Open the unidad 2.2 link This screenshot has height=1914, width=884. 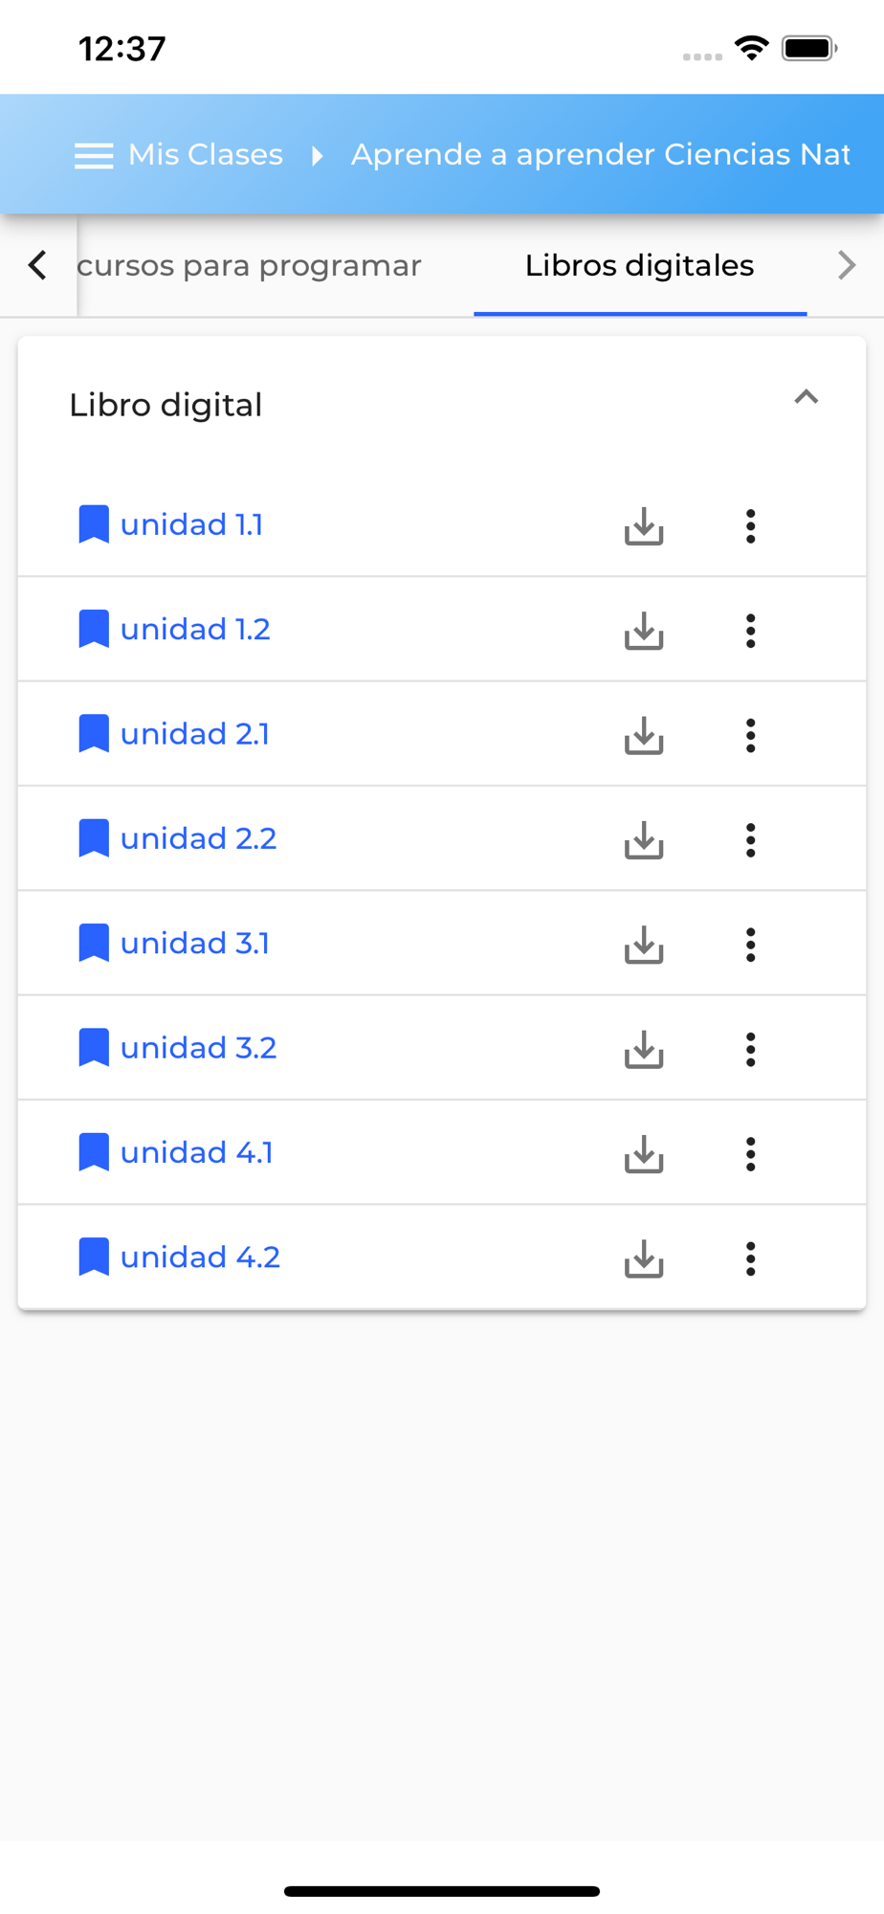coord(198,839)
